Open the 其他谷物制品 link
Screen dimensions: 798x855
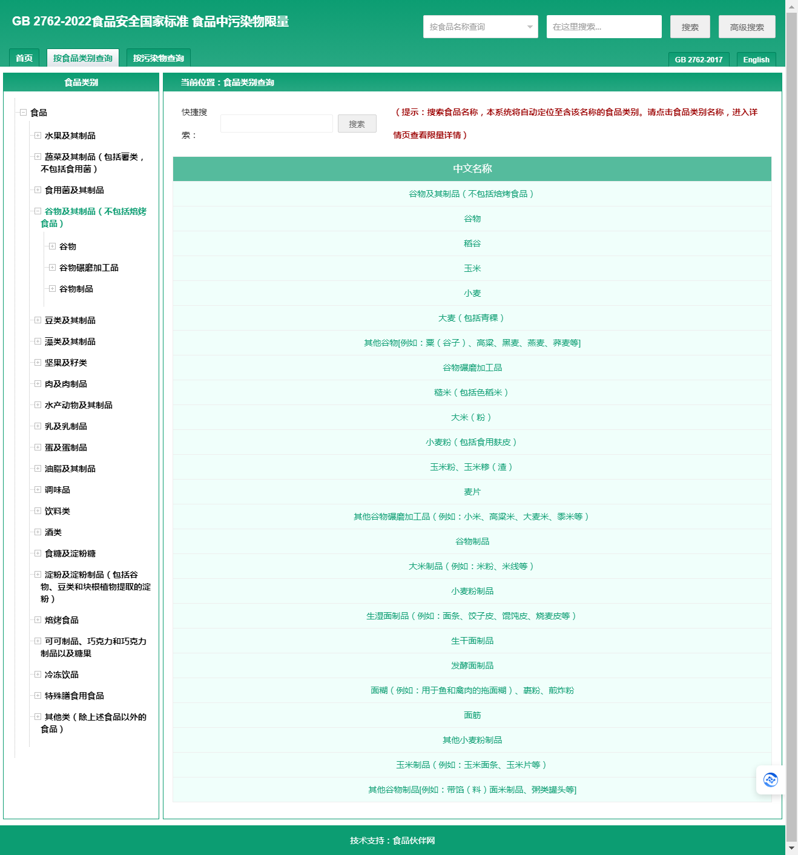click(472, 790)
